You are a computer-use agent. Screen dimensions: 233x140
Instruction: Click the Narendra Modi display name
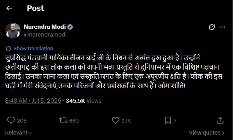tap(45, 27)
